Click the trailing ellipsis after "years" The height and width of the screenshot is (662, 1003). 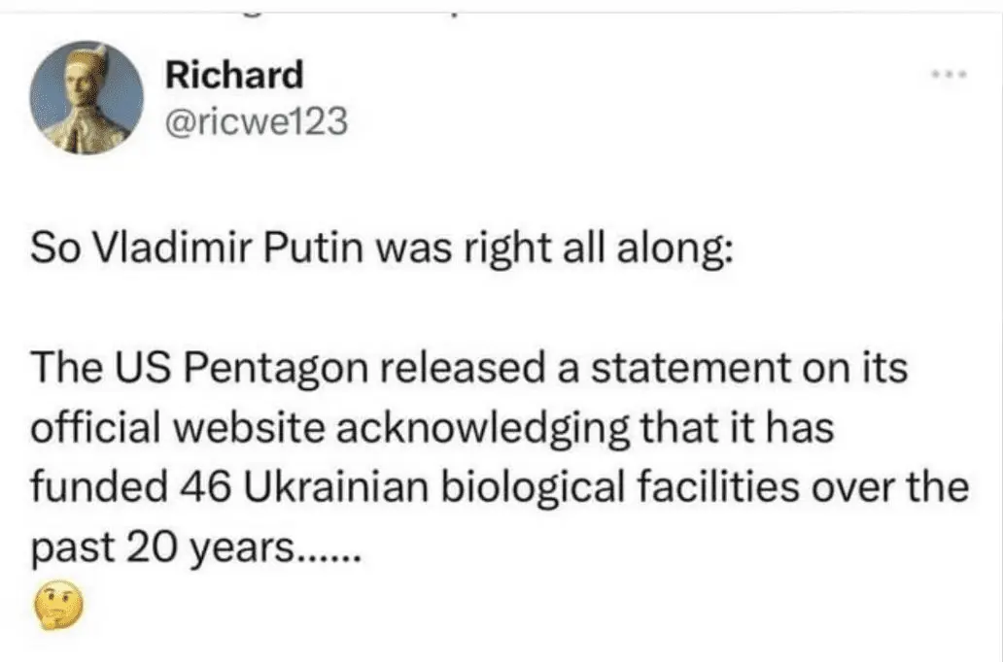[x=331, y=548]
